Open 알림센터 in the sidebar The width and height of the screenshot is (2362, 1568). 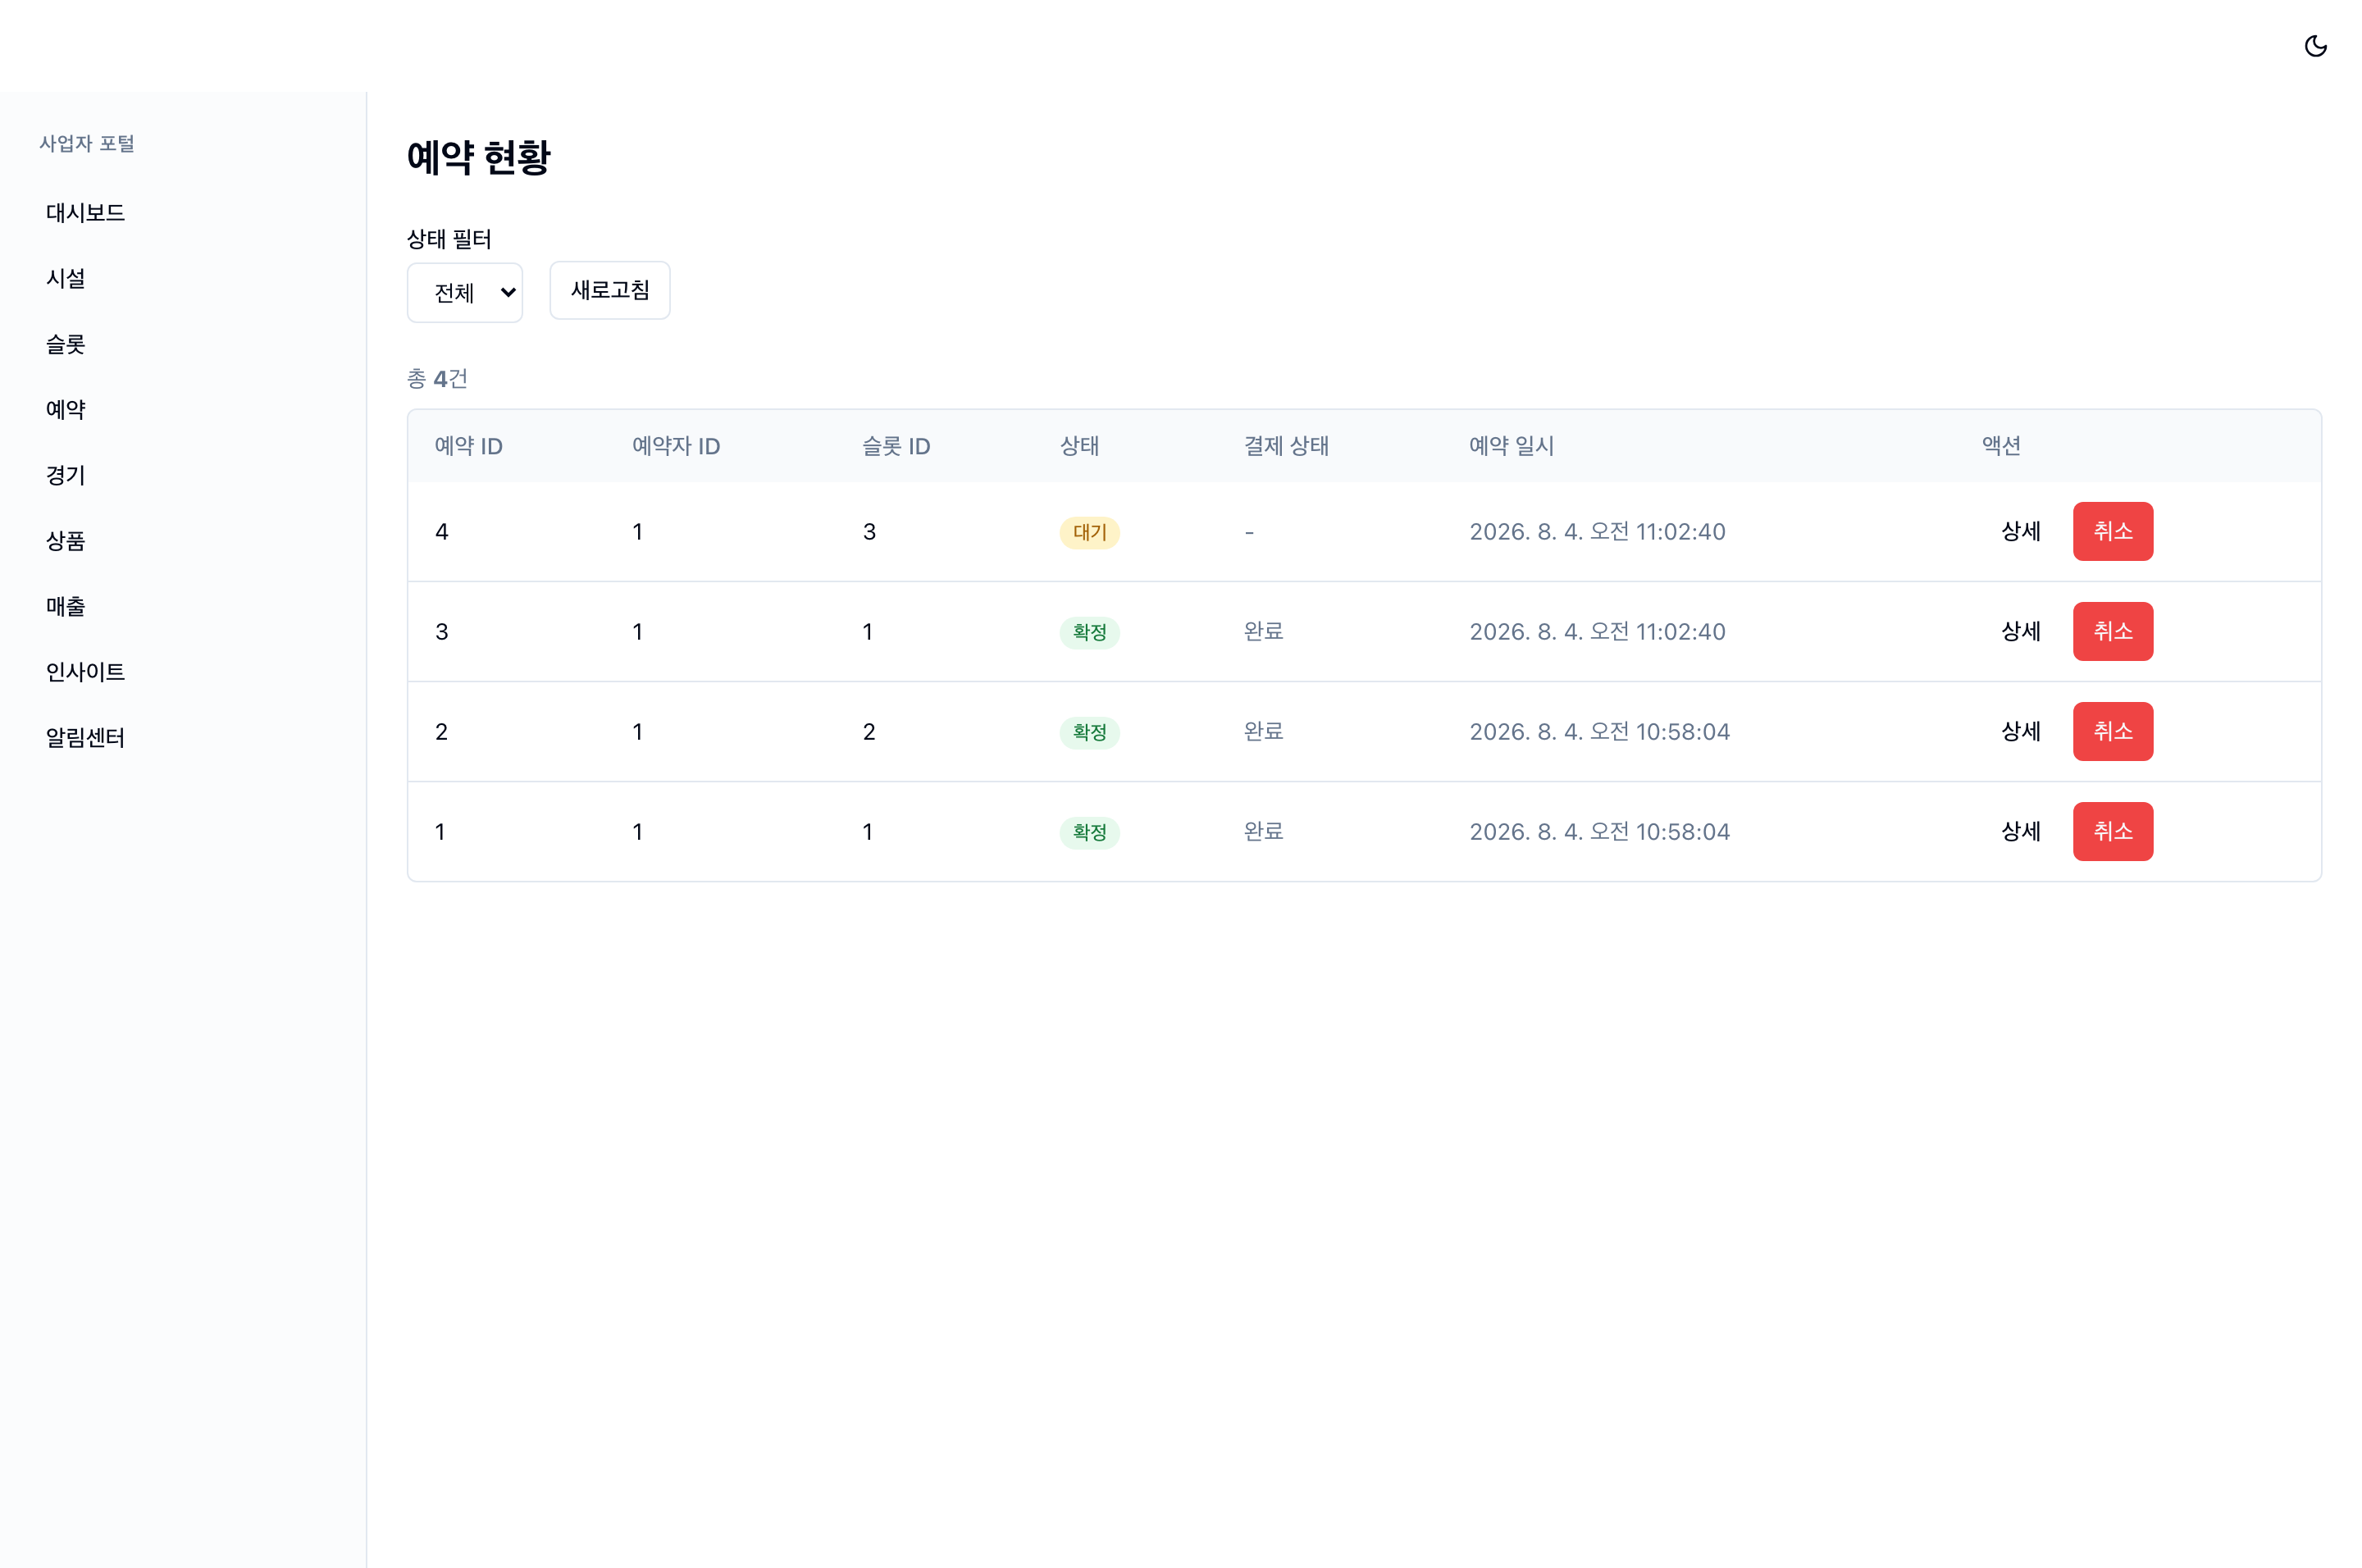85,738
